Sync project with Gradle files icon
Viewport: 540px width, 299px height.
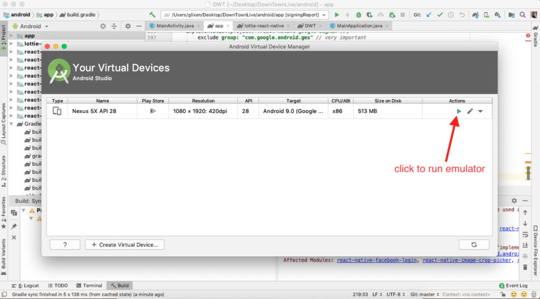coord(476,15)
